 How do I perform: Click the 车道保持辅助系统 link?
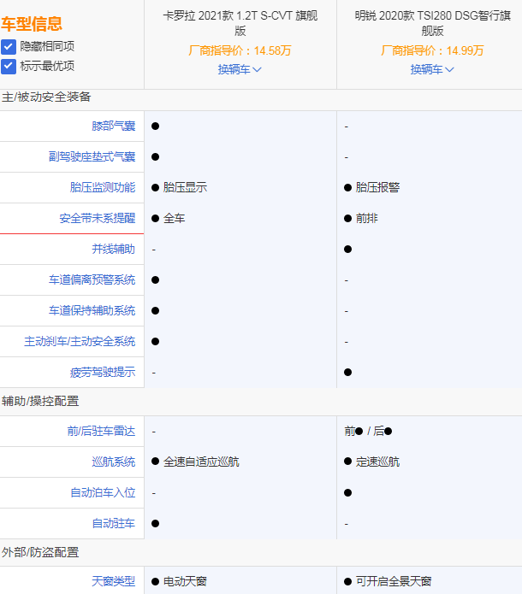(92, 311)
